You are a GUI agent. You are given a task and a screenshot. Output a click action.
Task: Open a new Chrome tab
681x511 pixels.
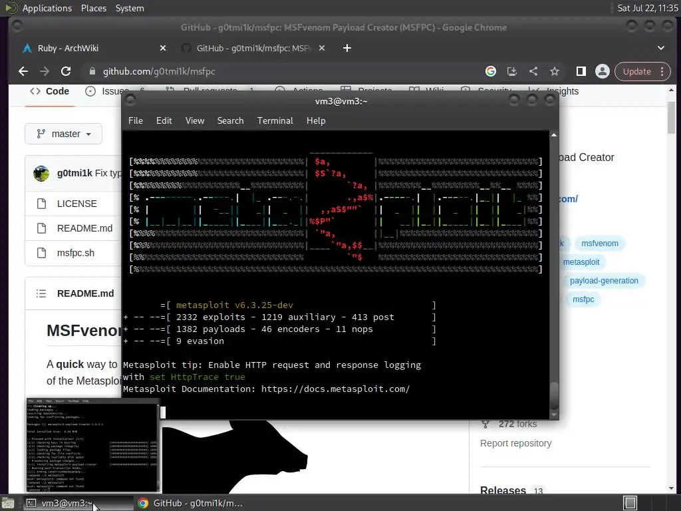pyautogui.click(x=347, y=48)
